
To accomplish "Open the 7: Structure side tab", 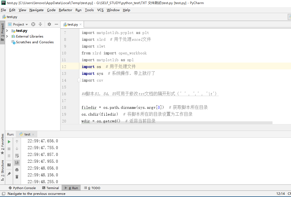I will coord(2,170).
